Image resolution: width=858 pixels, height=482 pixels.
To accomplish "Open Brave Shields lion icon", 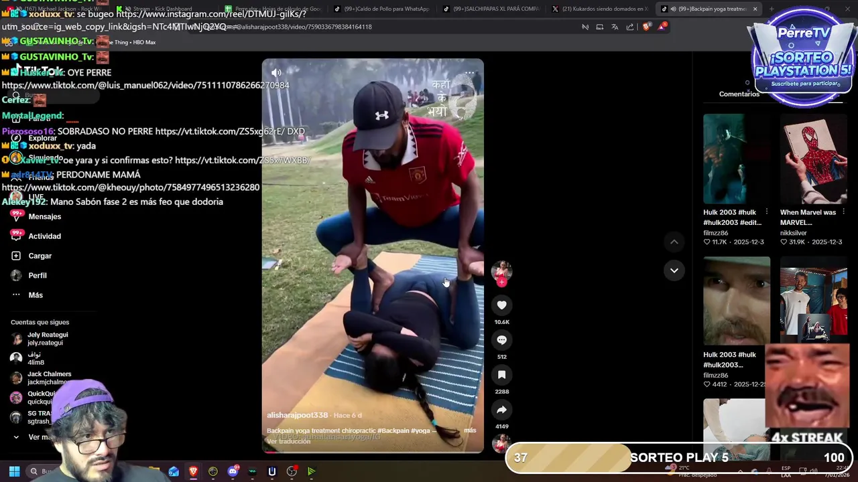I will coord(646,27).
